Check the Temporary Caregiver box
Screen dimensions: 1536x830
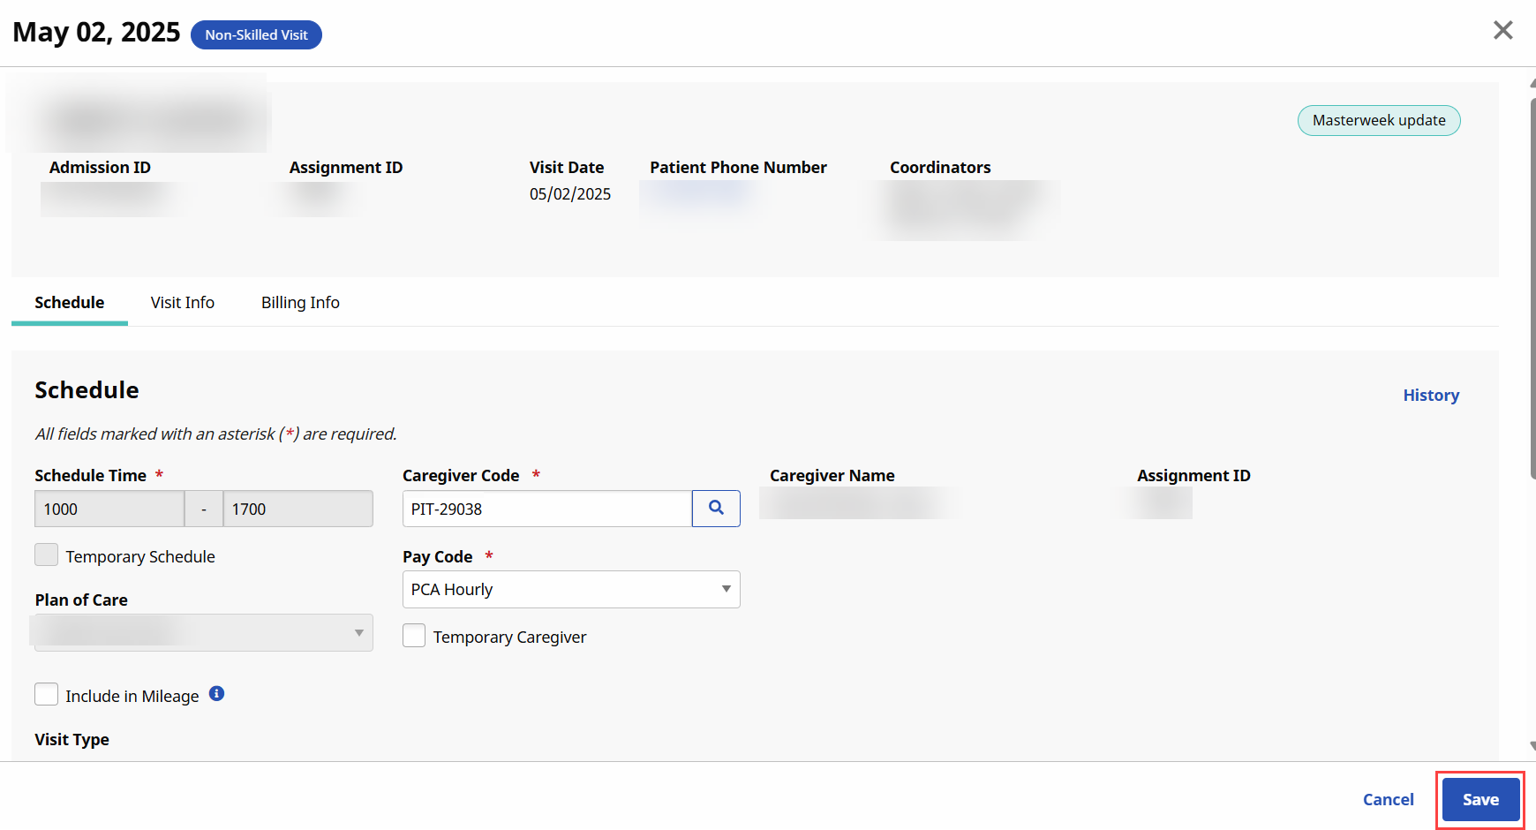pos(414,636)
